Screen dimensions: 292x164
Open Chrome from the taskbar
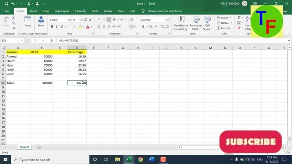140,159
